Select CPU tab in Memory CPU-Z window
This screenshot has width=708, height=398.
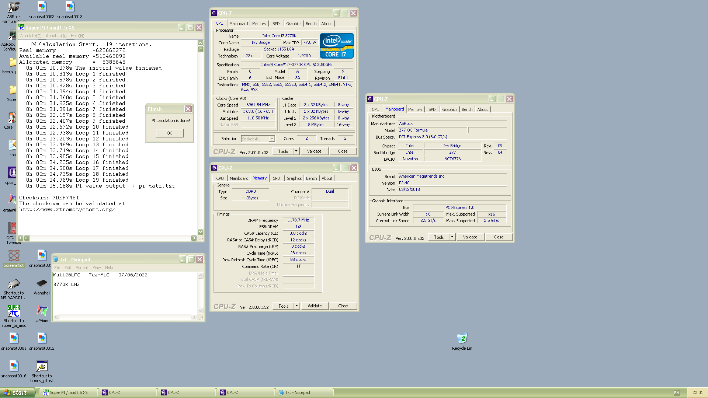point(220,178)
